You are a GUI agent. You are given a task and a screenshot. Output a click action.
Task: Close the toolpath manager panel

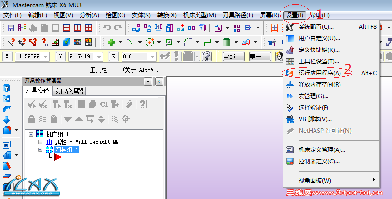pos(159,81)
